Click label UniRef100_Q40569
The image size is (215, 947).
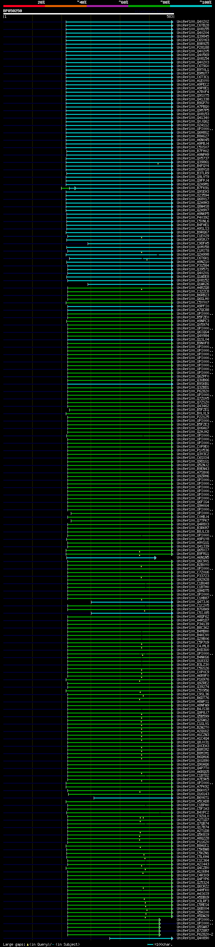point(192,55)
